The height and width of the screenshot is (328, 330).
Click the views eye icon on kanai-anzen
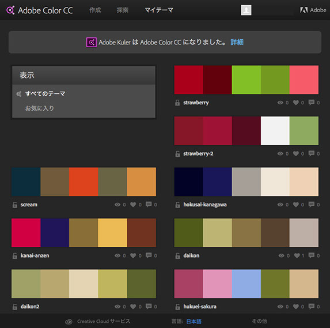[117, 255]
